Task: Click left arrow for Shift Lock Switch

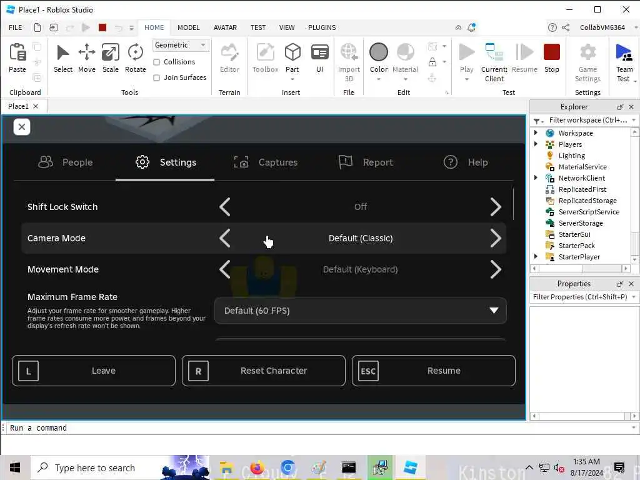Action: pos(225,207)
